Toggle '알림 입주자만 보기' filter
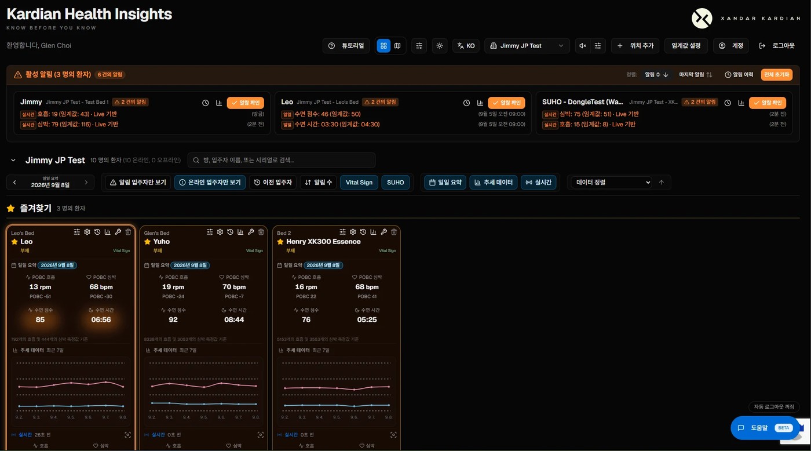 tap(138, 182)
